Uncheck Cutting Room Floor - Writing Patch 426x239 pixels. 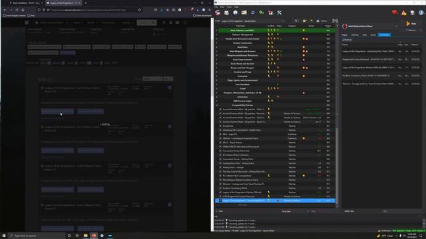pyautogui.click(x=220, y=163)
